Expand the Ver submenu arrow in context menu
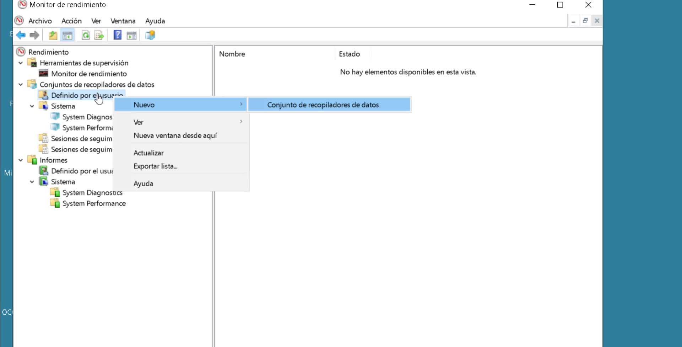682x347 pixels. 241,122
